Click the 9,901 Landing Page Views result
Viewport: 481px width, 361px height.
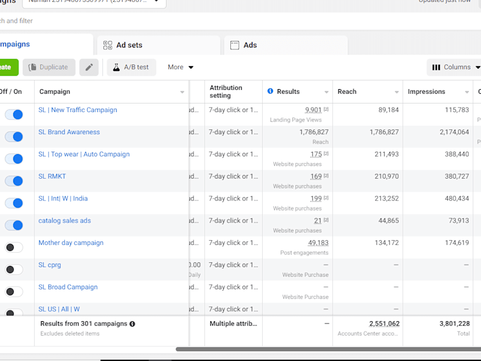click(x=313, y=110)
